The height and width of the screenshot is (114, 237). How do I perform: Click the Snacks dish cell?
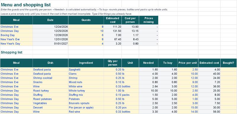click(x=50, y=82)
